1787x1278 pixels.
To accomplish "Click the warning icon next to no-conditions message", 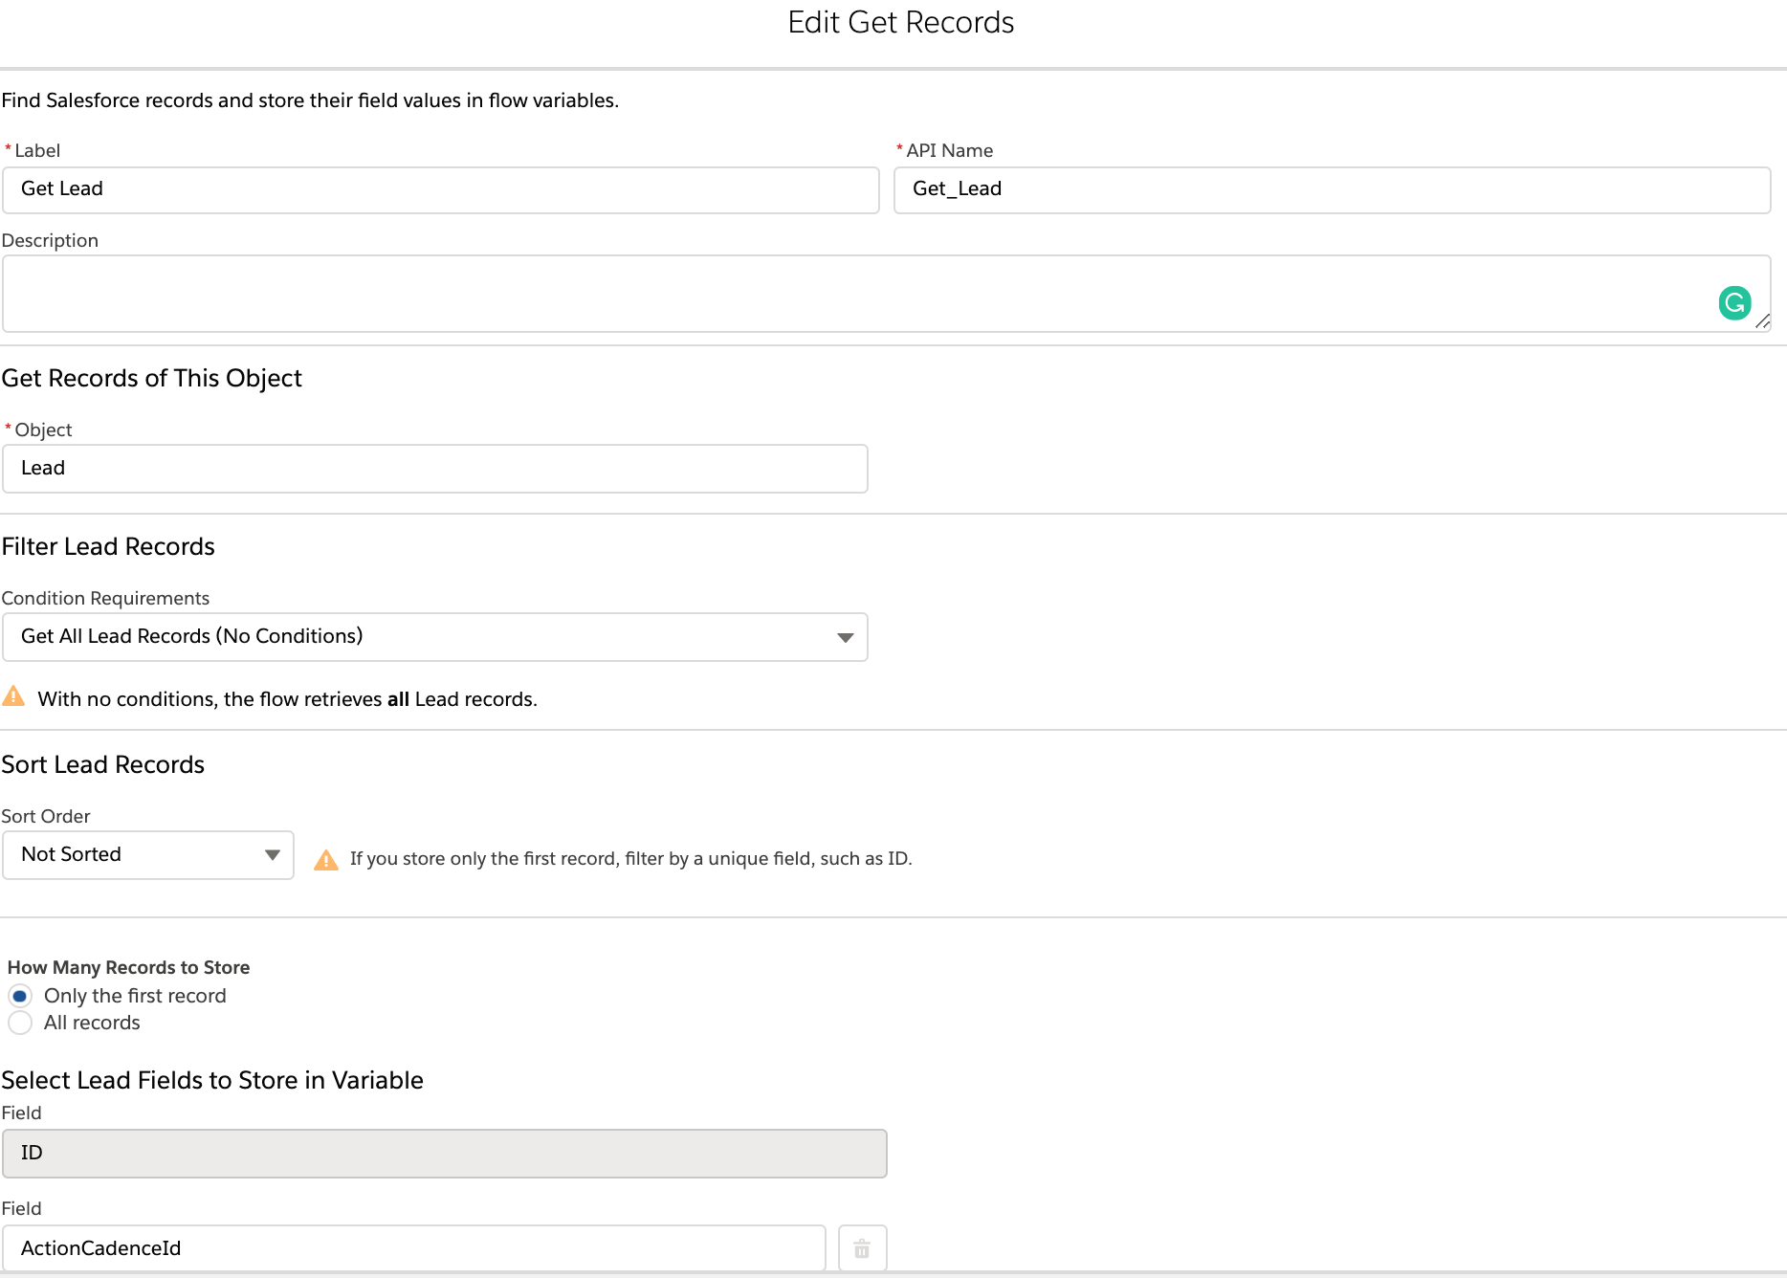I will [x=14, y=696].
